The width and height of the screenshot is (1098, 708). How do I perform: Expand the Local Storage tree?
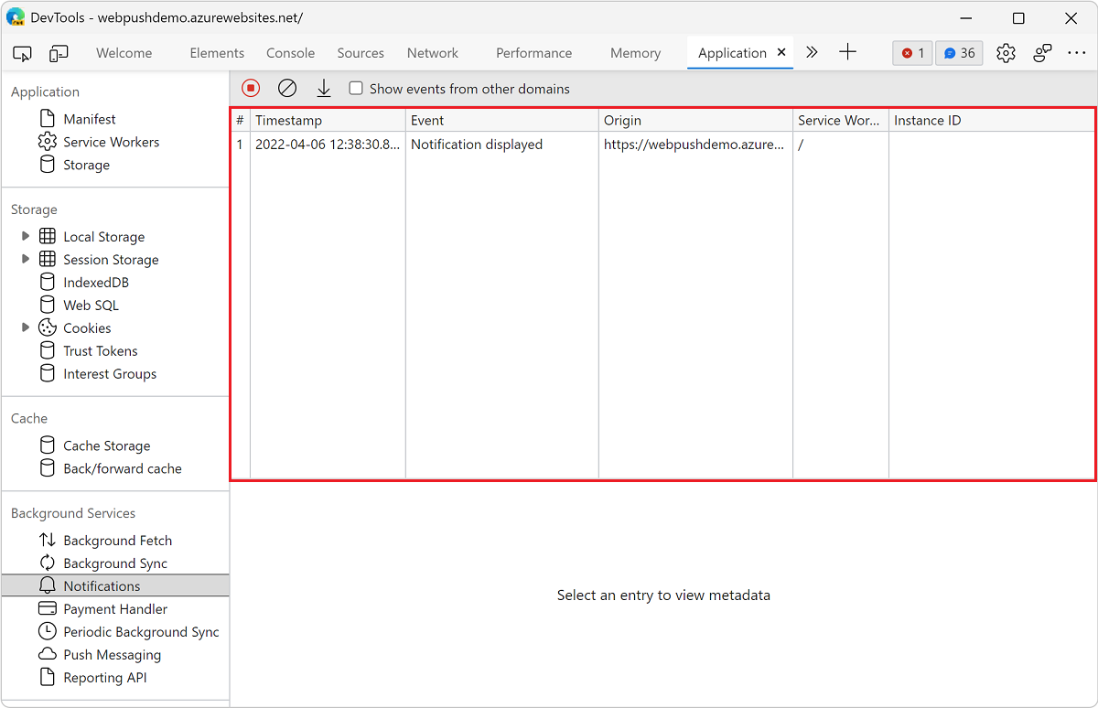click(26, 236)
